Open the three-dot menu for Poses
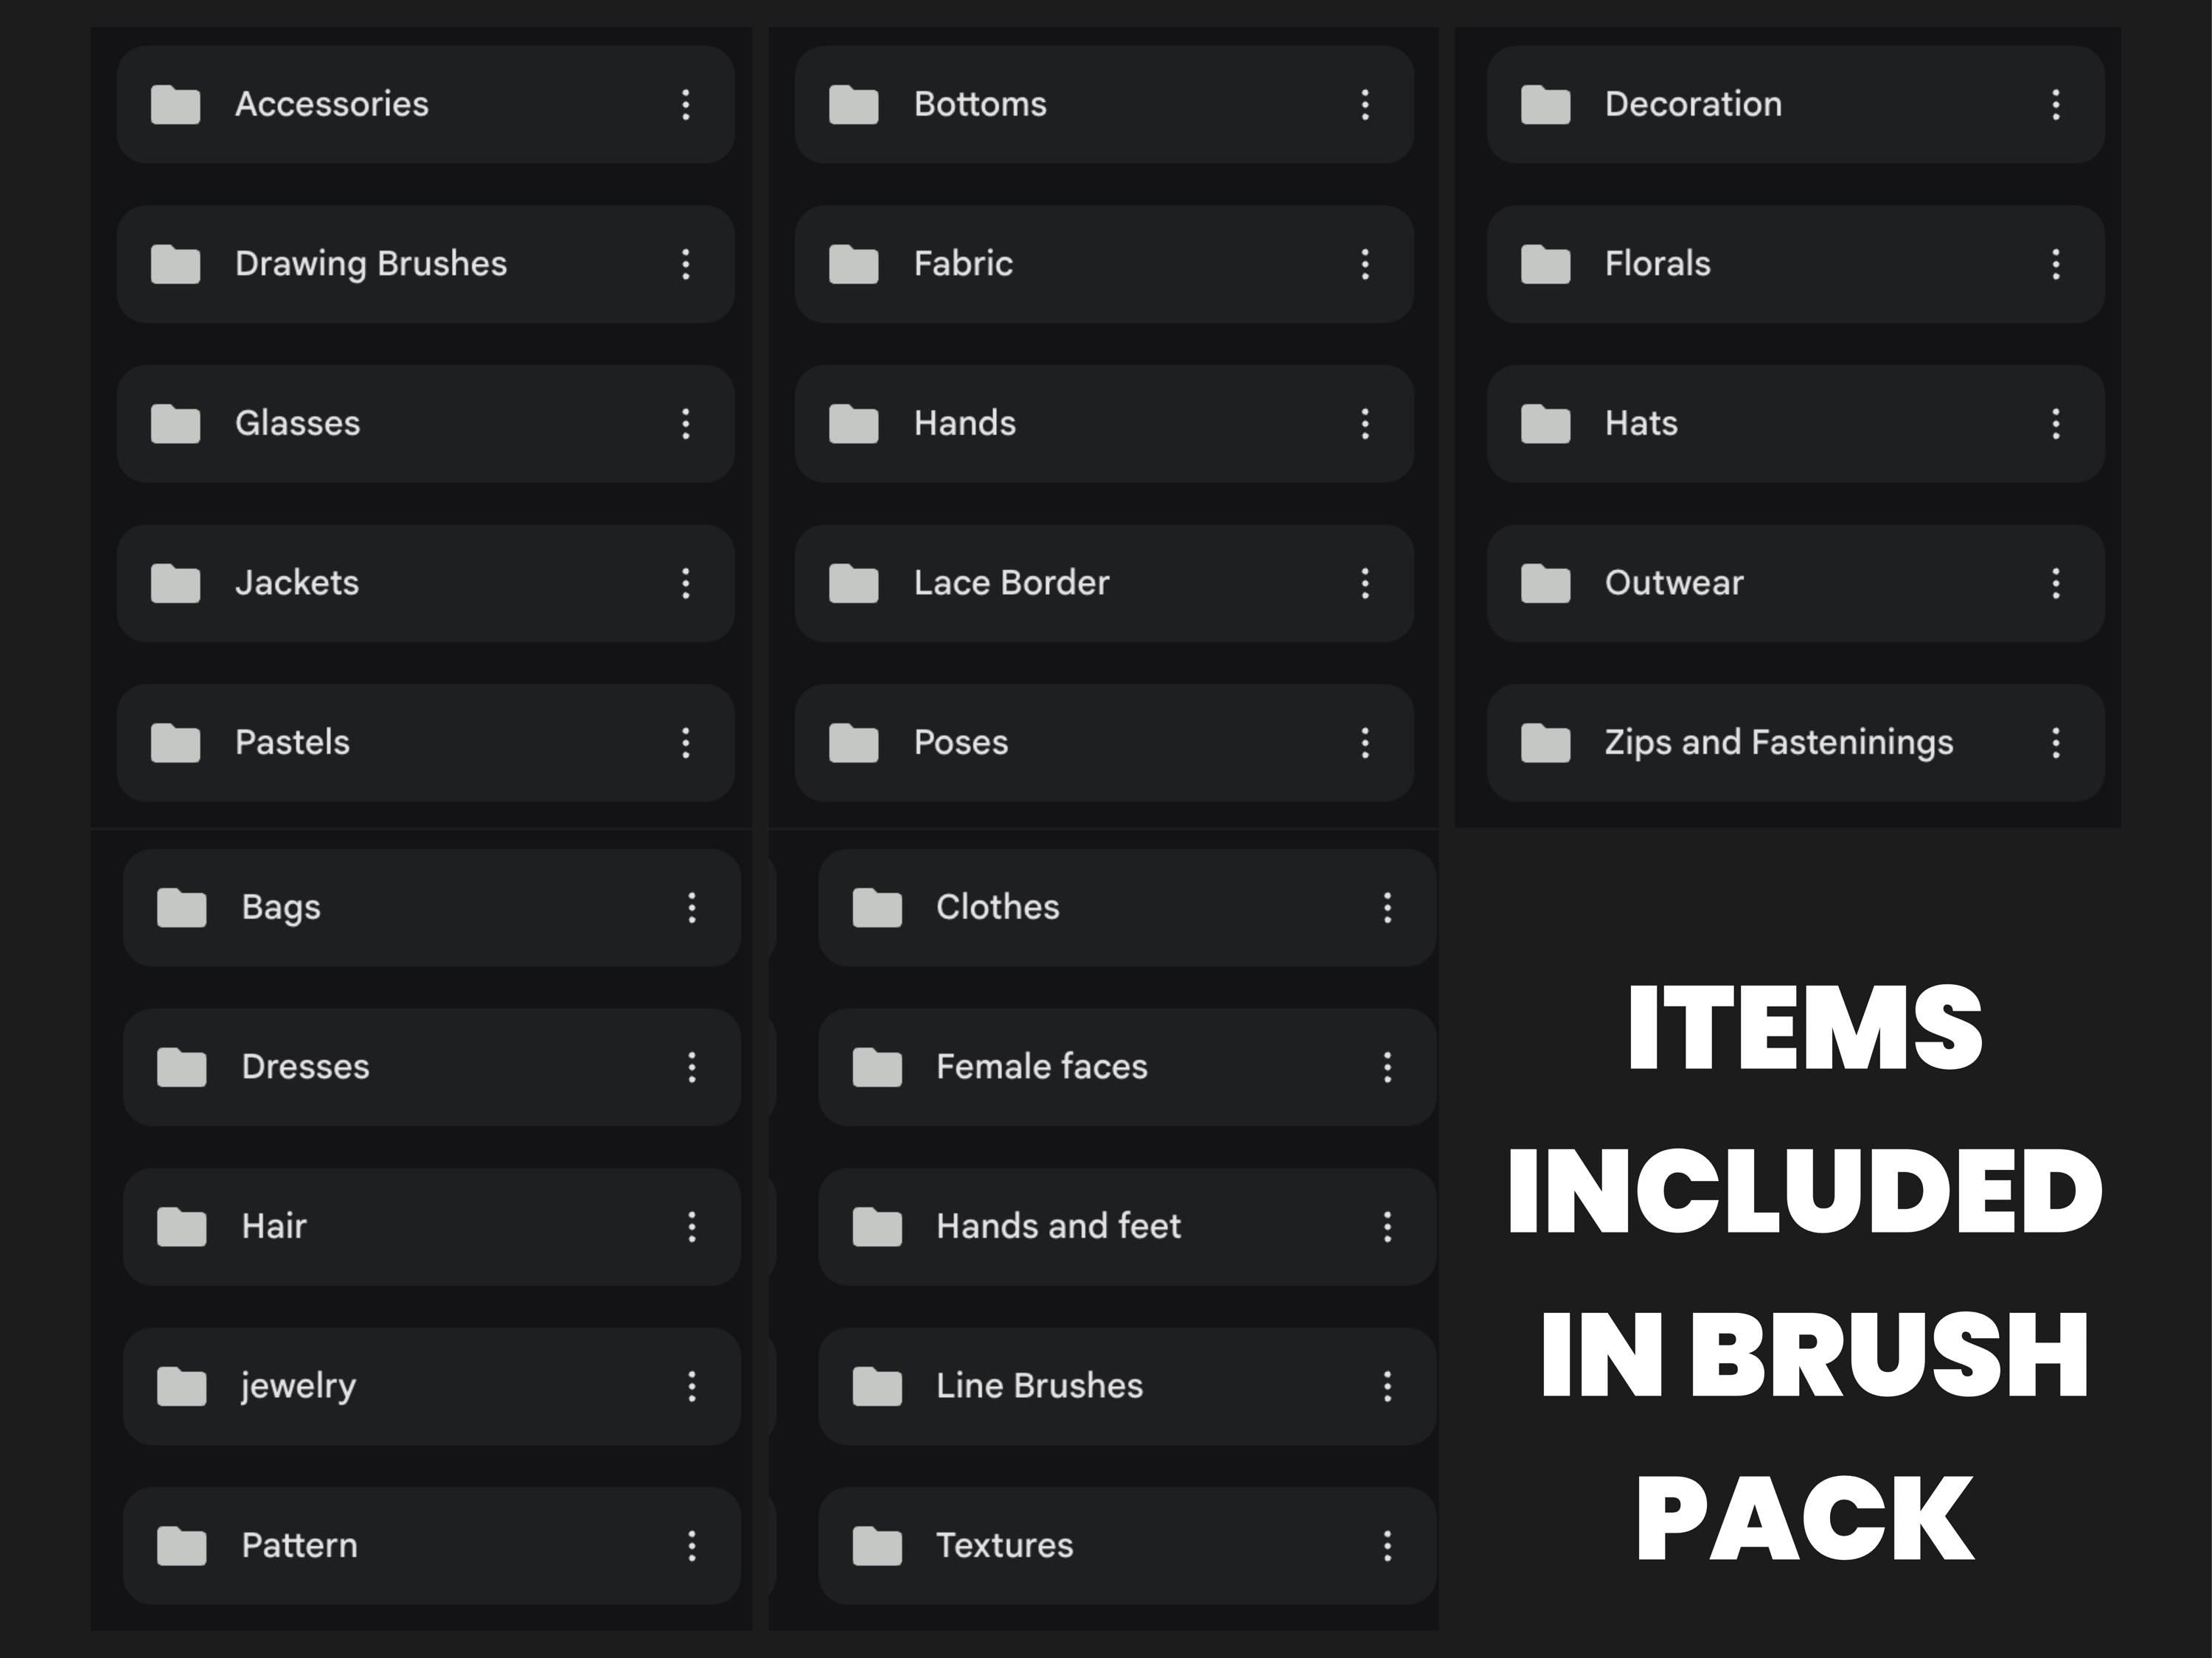 (1366, 742)
